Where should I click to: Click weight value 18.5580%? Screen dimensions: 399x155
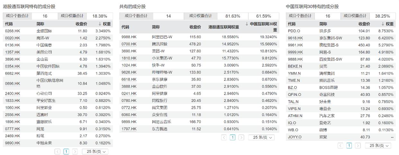coord(230,37)
